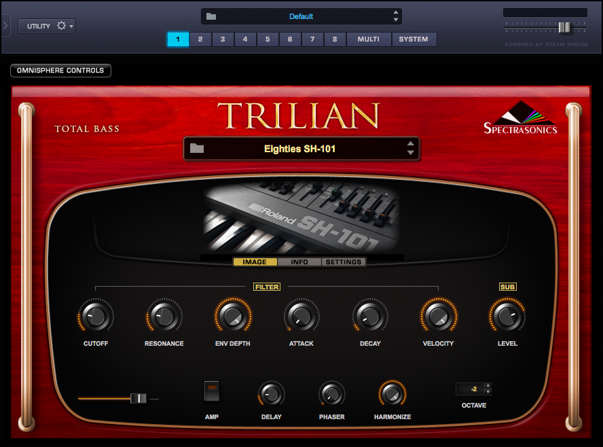Switch to the Multi page

pos(369,39)
